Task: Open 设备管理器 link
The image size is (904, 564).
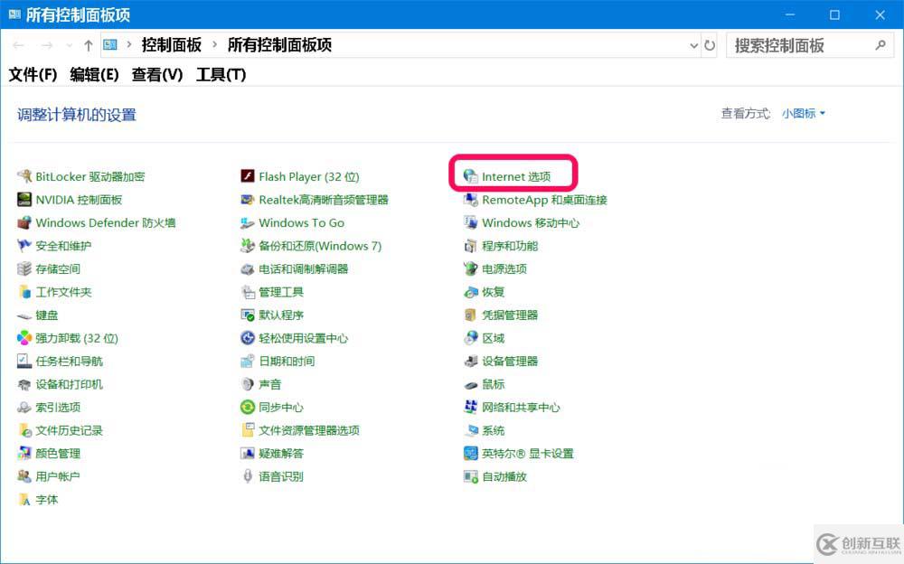Action: [510, 361]
